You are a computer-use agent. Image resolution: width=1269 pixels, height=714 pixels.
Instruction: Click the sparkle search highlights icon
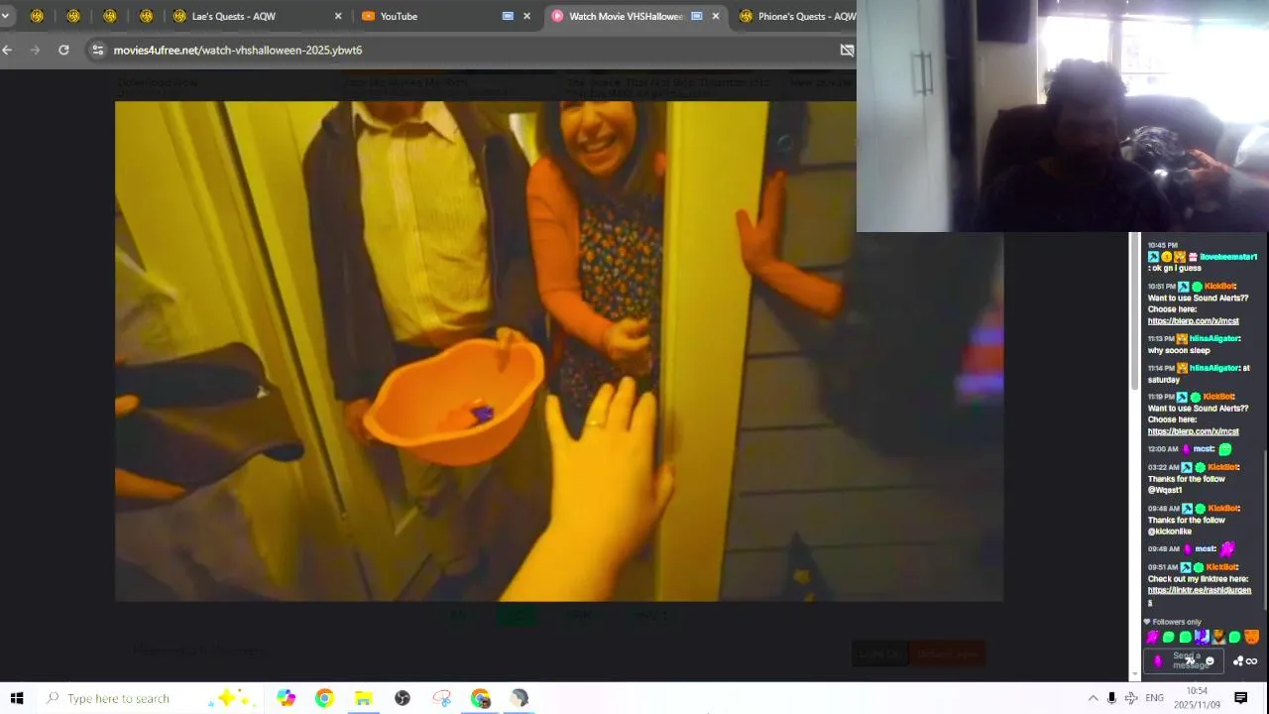click(234, 698)
